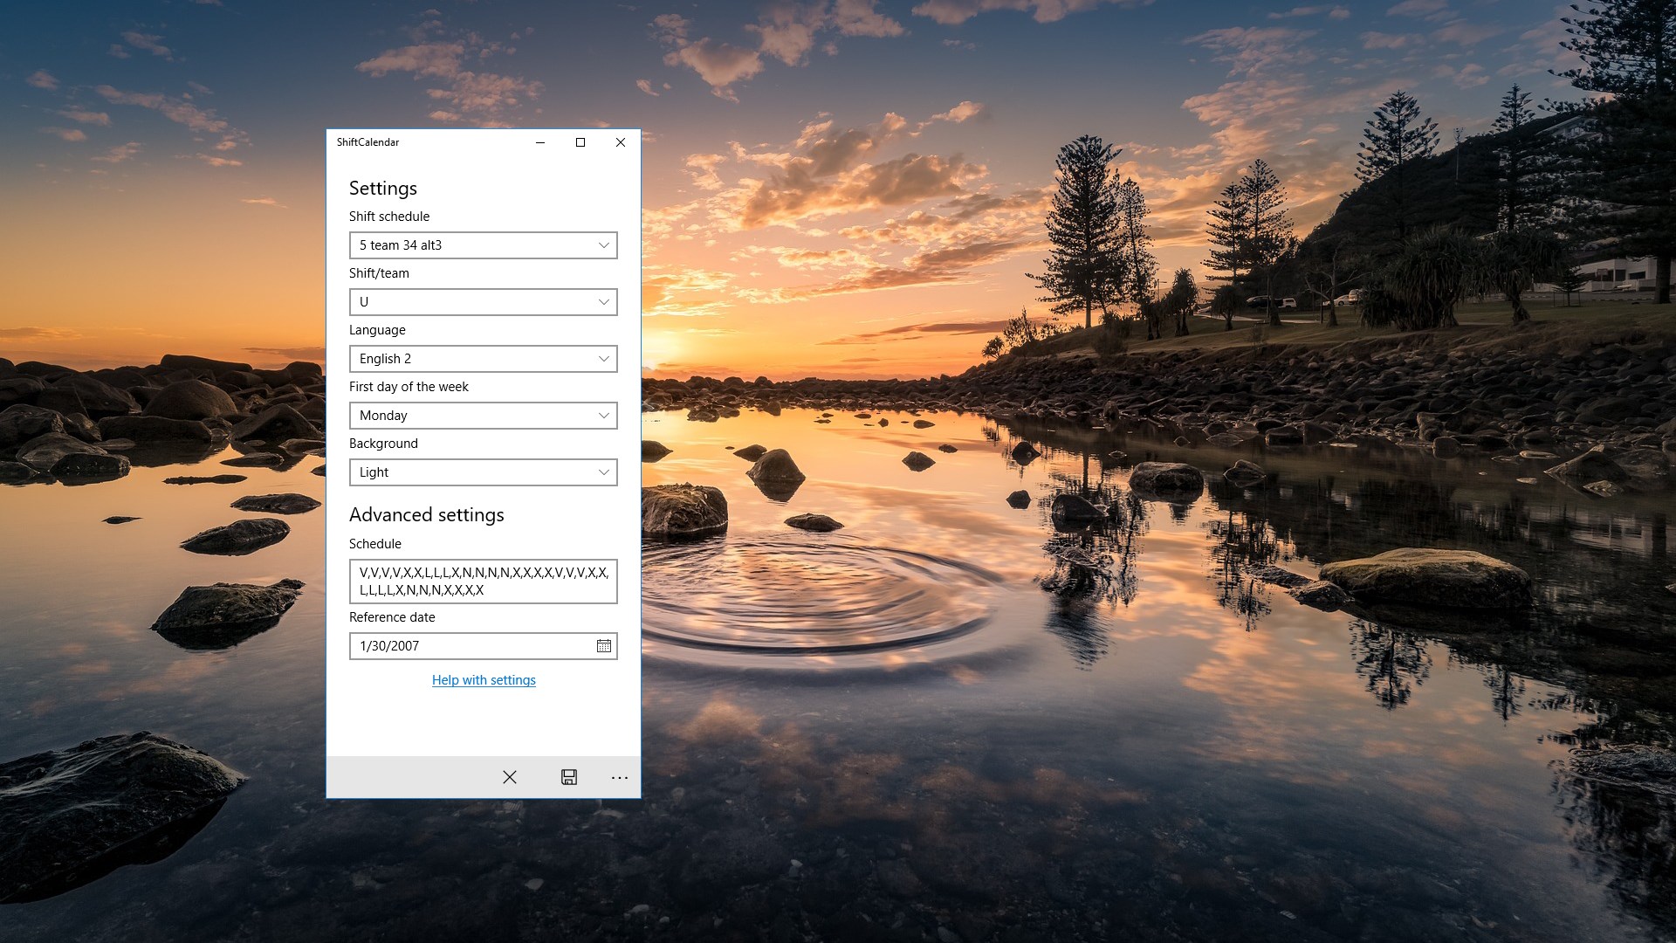The image size is (1676, 943).
Task: Click inside the Schedule pattern text box
Action: [483, 582]
